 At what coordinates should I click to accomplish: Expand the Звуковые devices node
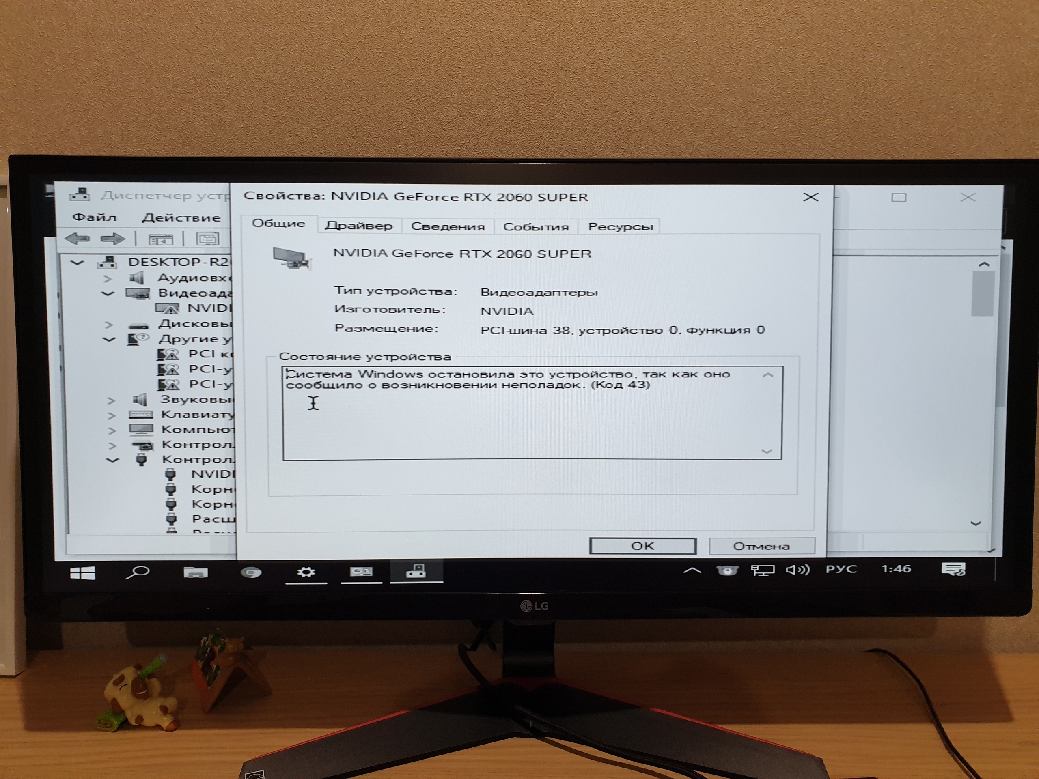[x=111, y=400]
